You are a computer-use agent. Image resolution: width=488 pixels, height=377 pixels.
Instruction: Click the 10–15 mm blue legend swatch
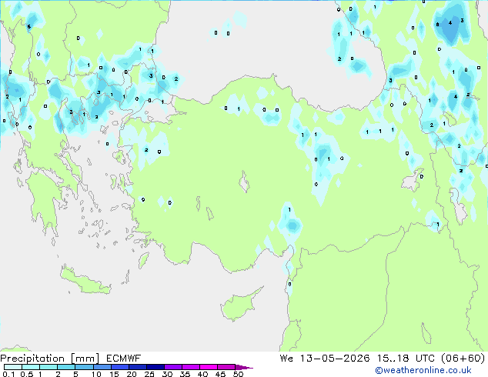(x=102, y=367)
